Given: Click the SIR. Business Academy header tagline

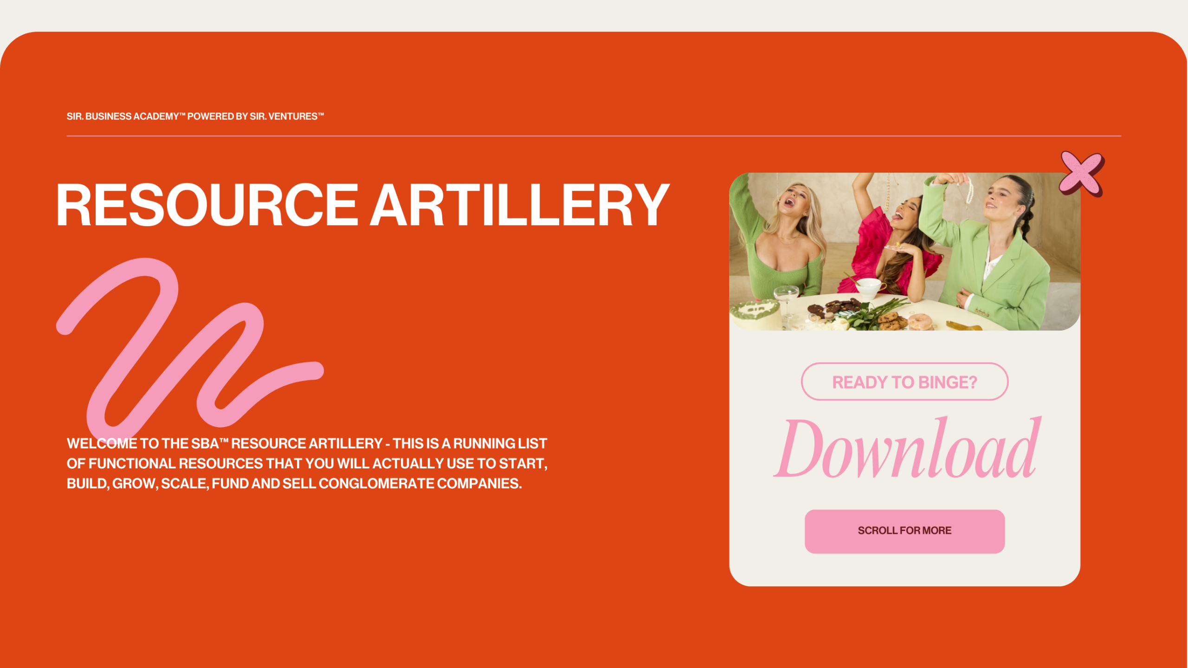Looking at the screenshot, I should point(195,116).
